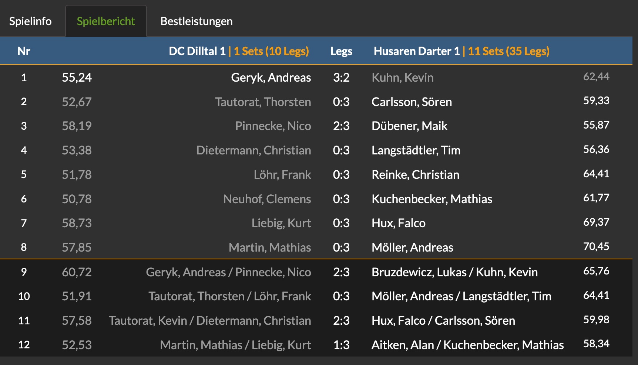Open player Geryk, Andreas in match 1
Image resolution: width=638 pixels, height=365 pixels.
click(271, 78)
